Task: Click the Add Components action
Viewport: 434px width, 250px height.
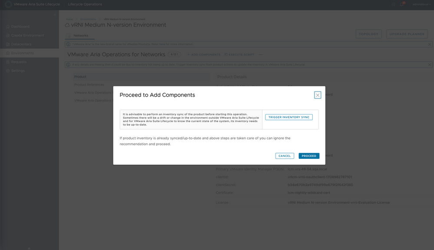Action: pyautogui.click(x=204, y=55)
